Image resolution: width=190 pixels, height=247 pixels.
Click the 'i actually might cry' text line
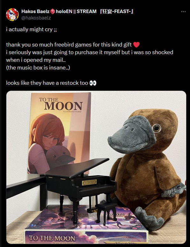pyautogui.click(x=32, y=29)
